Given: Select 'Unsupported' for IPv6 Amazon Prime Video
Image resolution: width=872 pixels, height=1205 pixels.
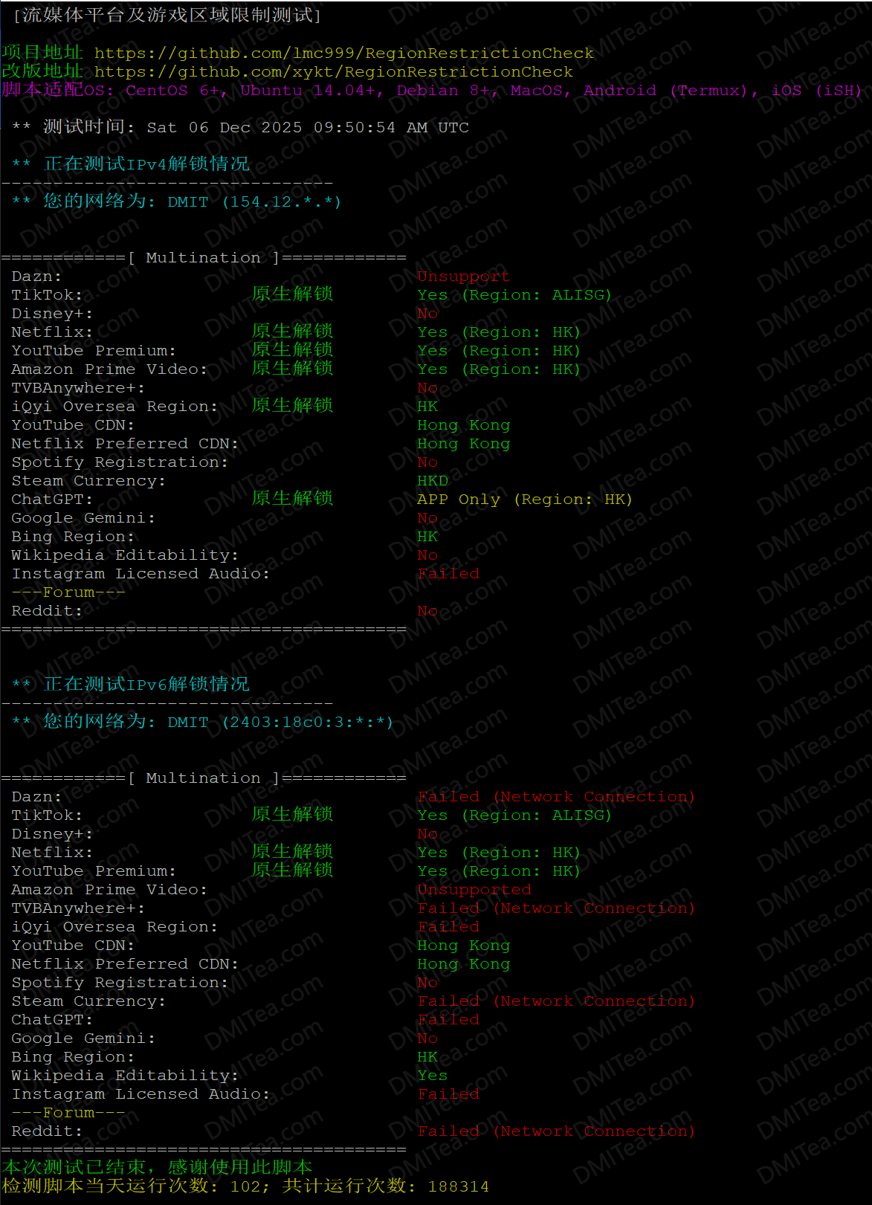Looking at the screenshot, I should point(474,889).
